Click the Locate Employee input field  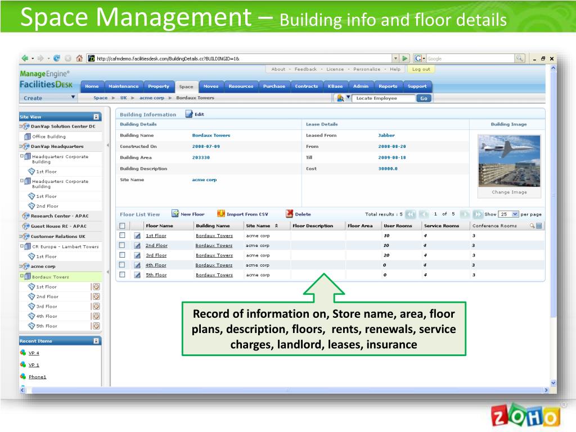point(384,98)
